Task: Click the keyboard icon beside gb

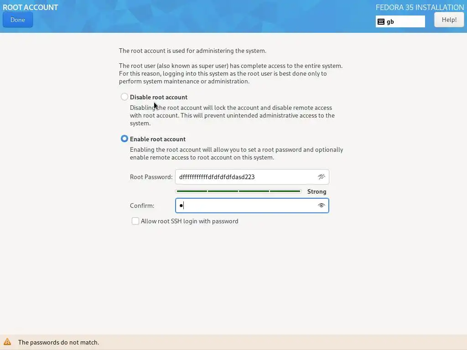Action: 381,21
